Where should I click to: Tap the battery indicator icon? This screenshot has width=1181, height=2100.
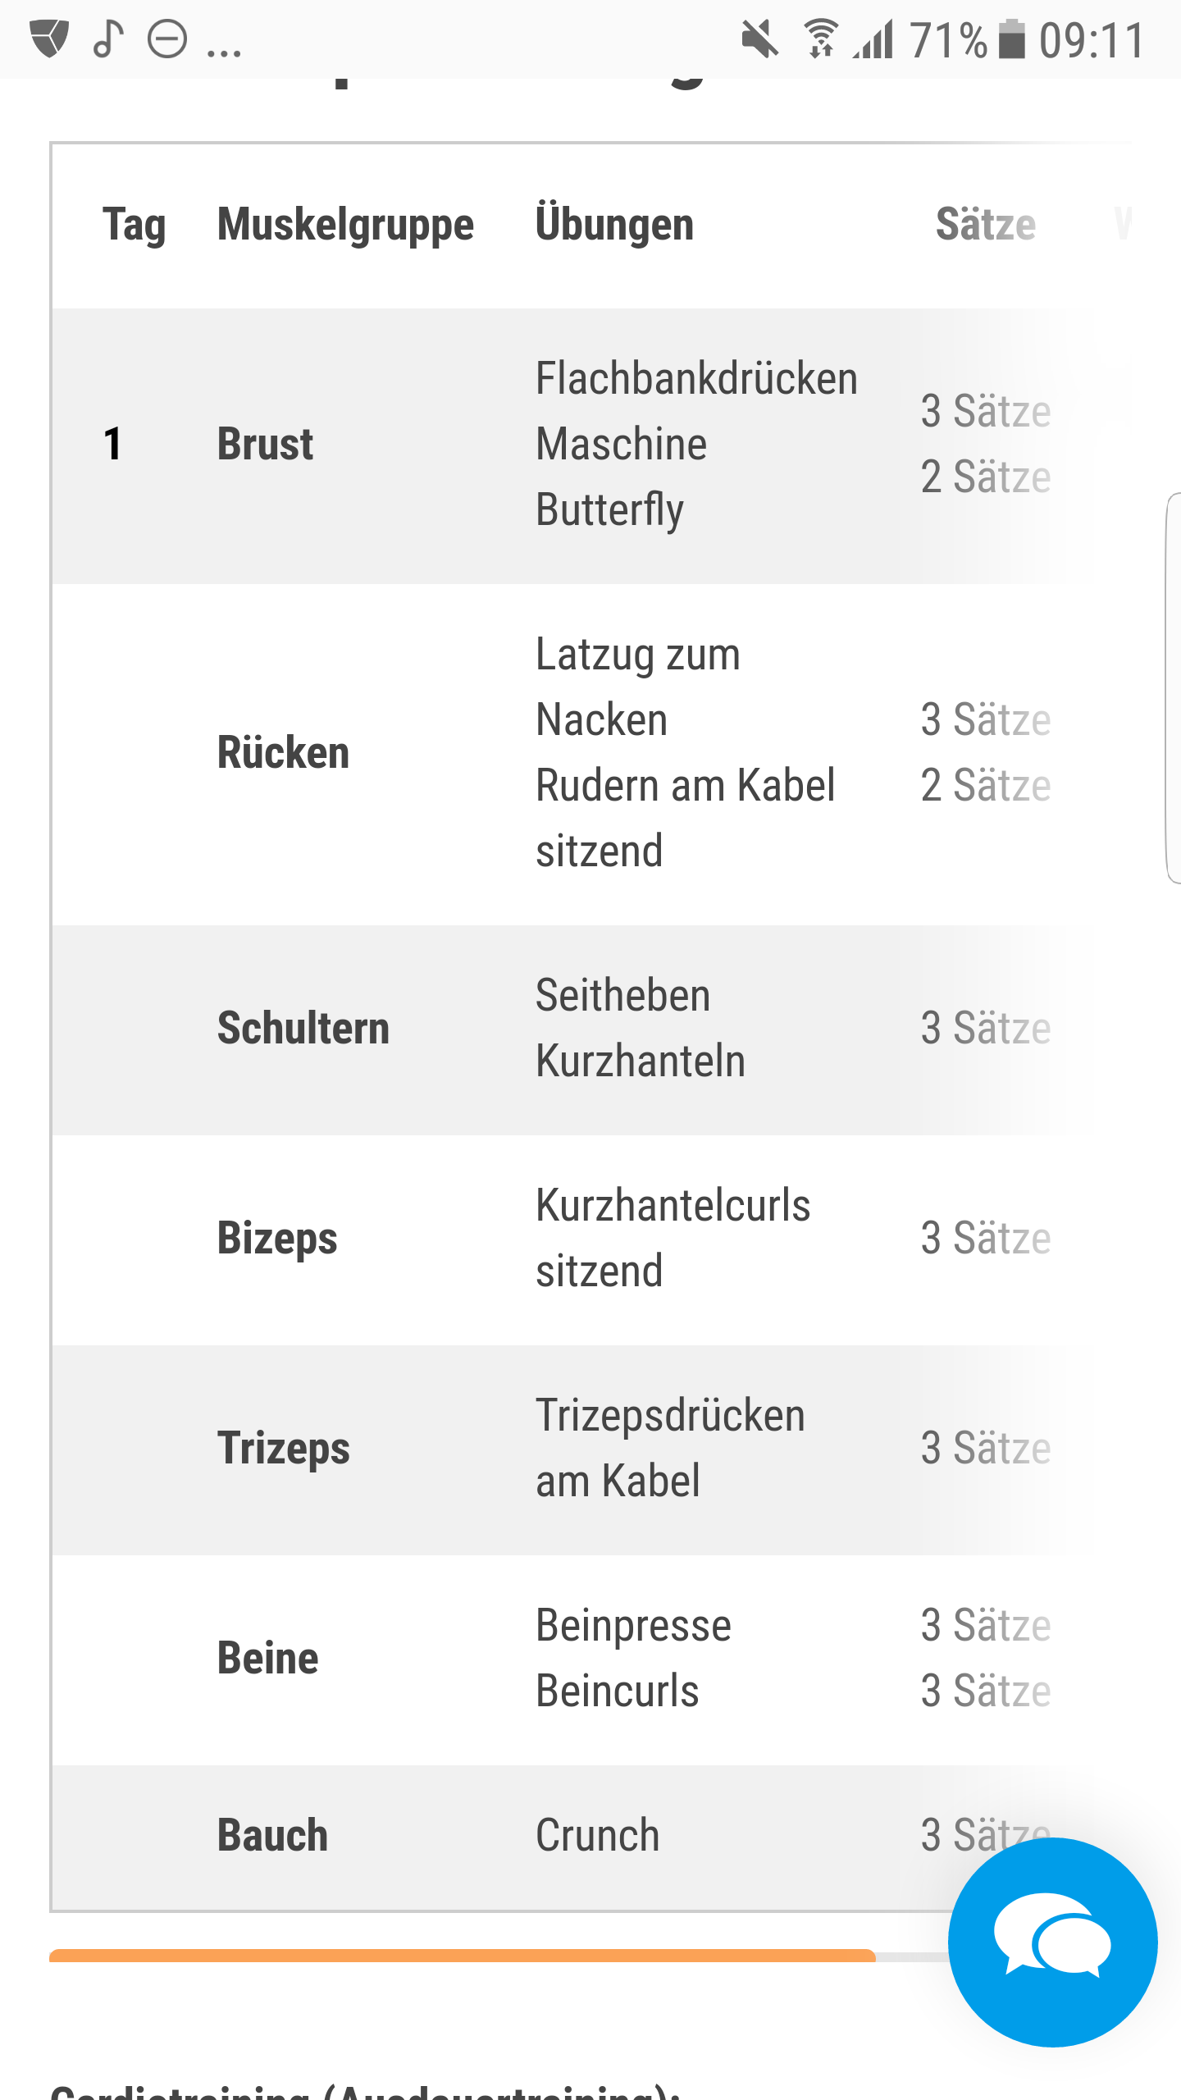click(1012, 39)
